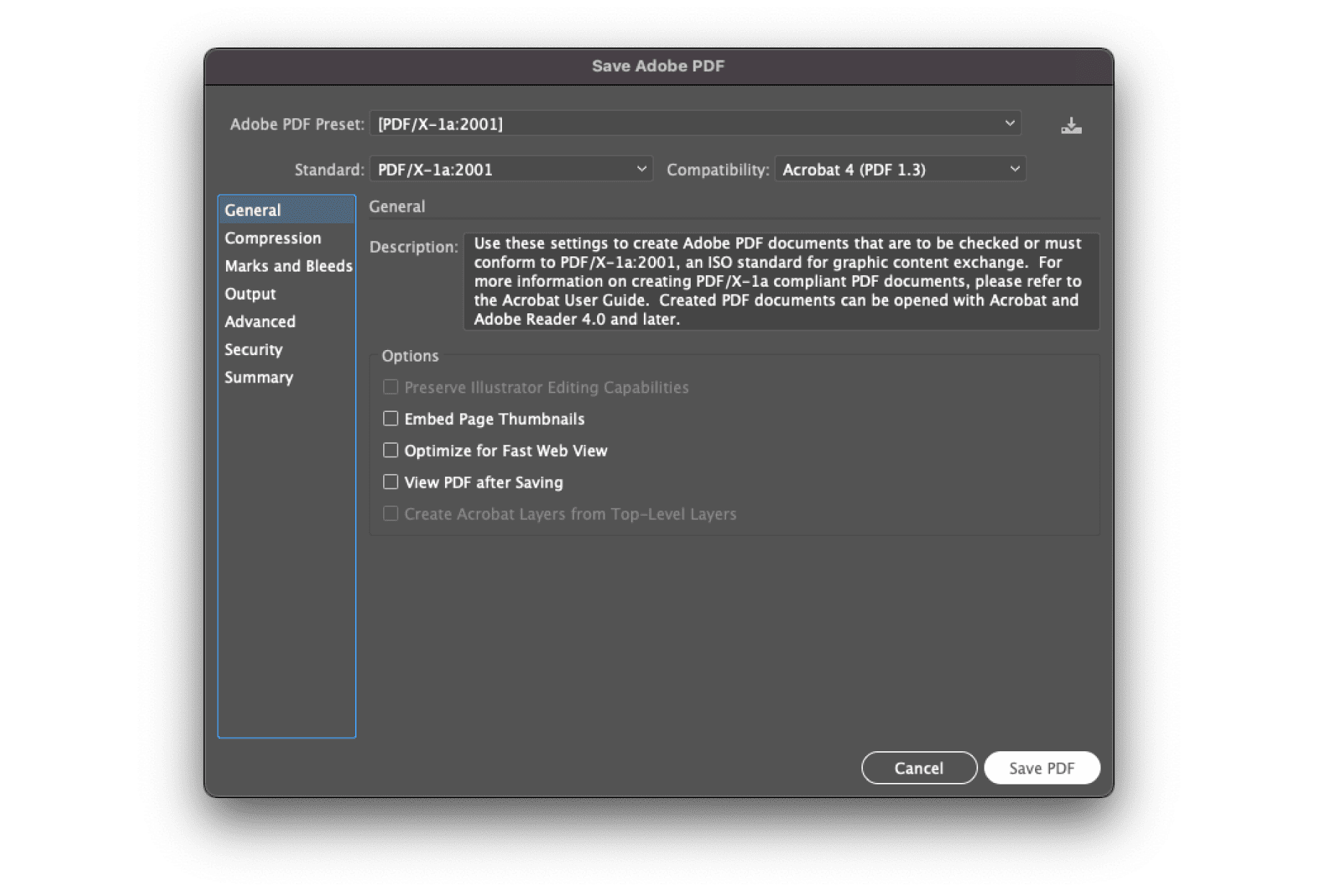Go to the Advanced section
Viewport: 1318px width, 891px height.
pyautogui.click(x=287, y=321)
